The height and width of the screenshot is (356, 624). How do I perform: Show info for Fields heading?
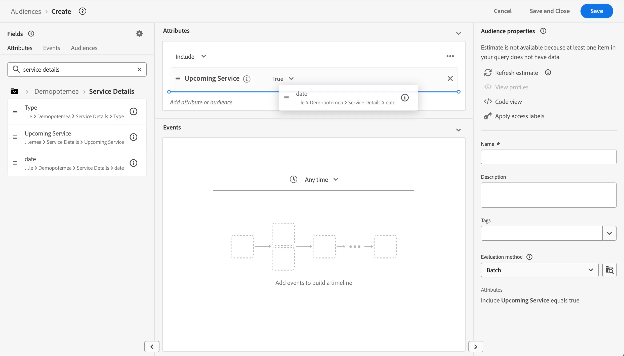tap(31, 34)
